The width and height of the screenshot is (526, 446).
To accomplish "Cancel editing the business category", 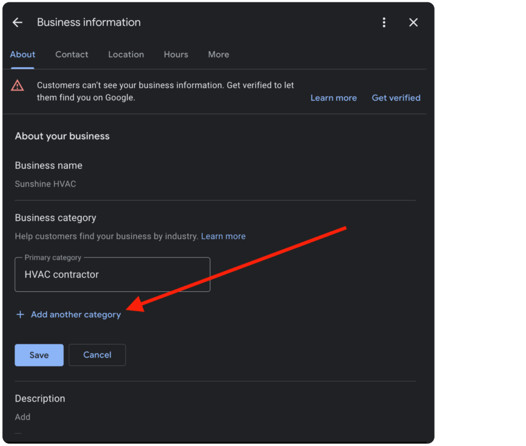I will pos(97,355).
